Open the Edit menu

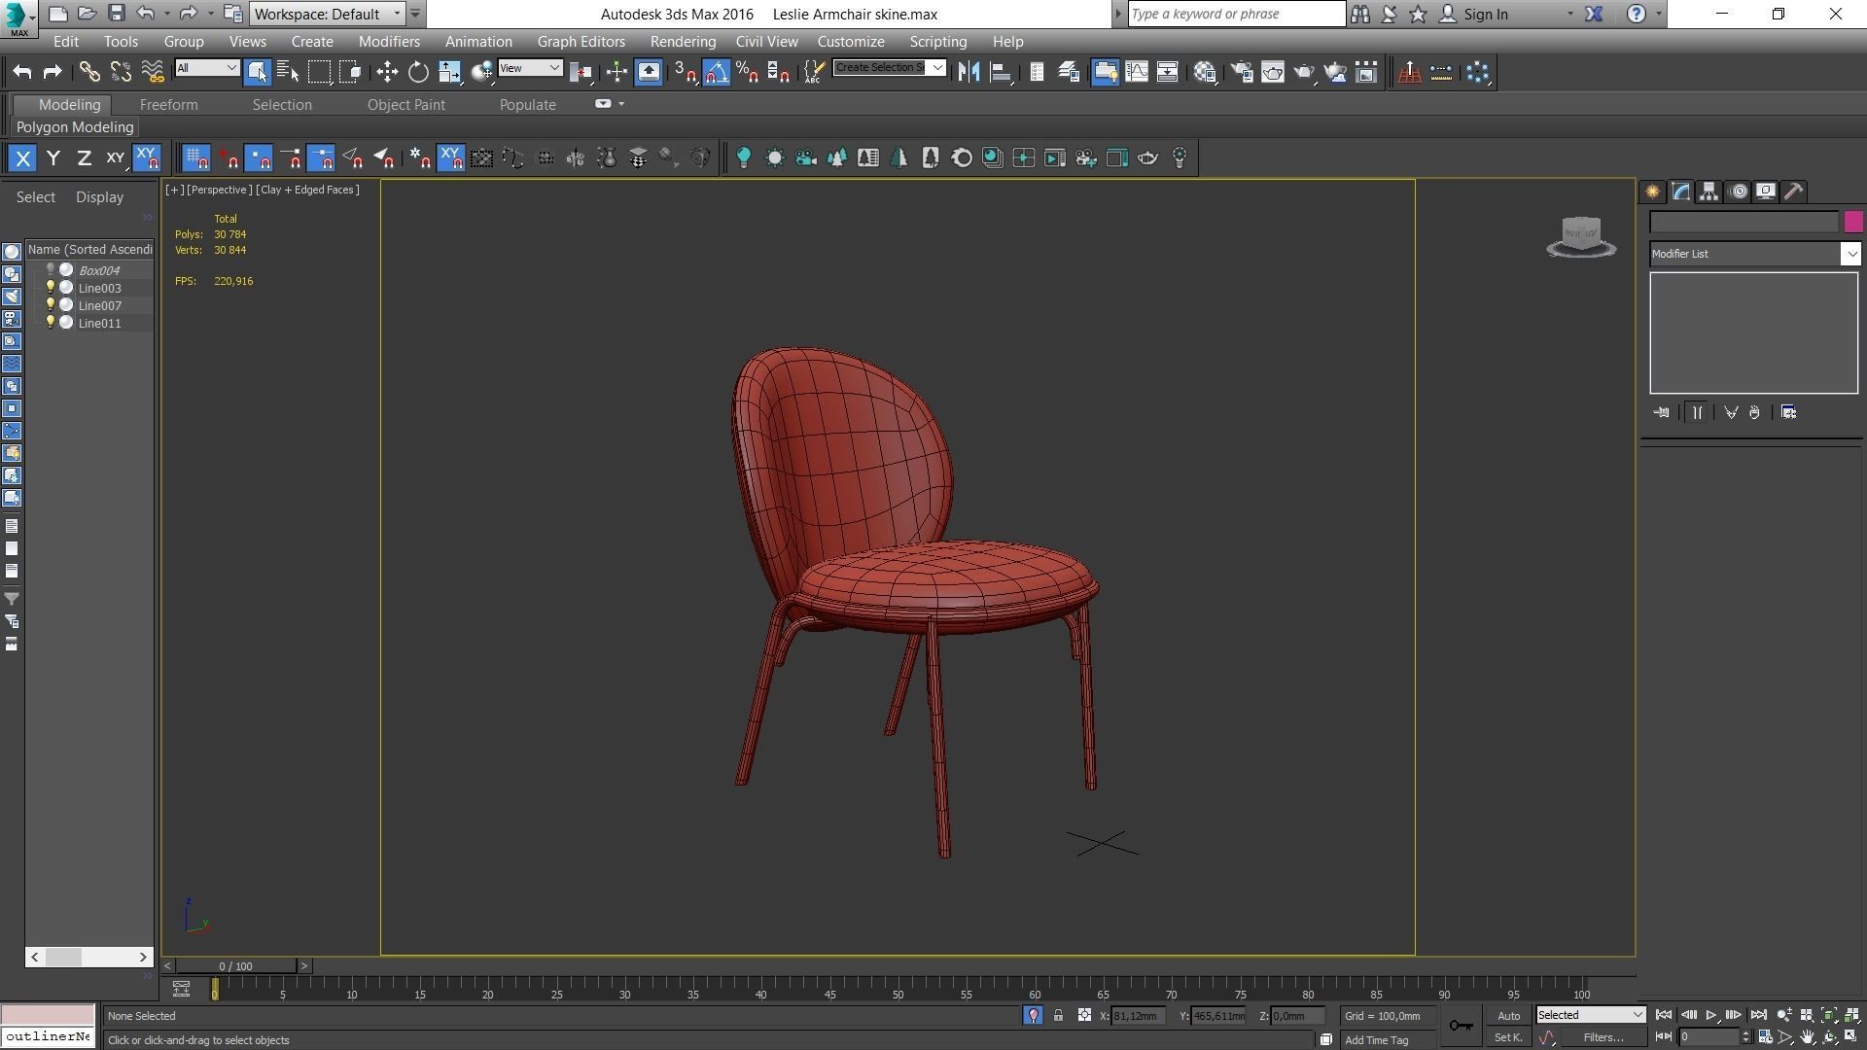click(x=66, y=42)
